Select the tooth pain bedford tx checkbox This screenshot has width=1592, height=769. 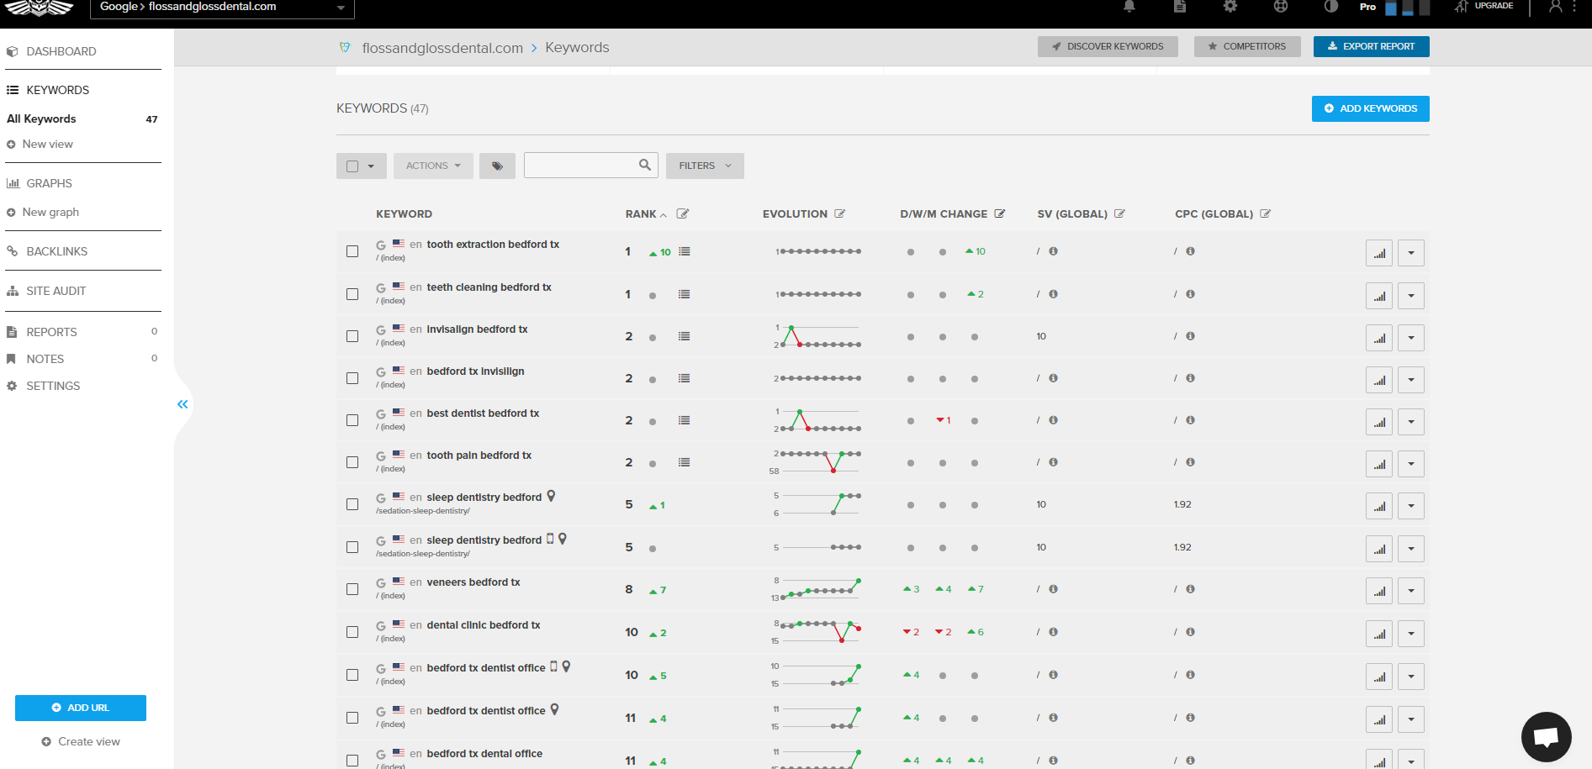pyautogui.click(x=352, y=462)
